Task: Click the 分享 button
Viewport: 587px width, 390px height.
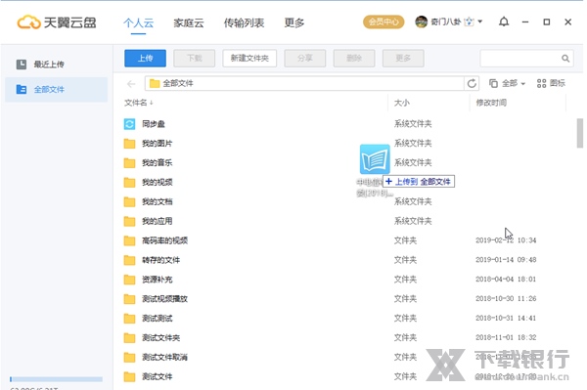Action: point(304,59)
